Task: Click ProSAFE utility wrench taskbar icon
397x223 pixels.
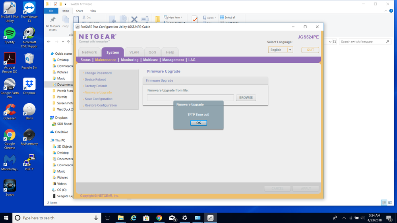Action: [x=210, y=218]
